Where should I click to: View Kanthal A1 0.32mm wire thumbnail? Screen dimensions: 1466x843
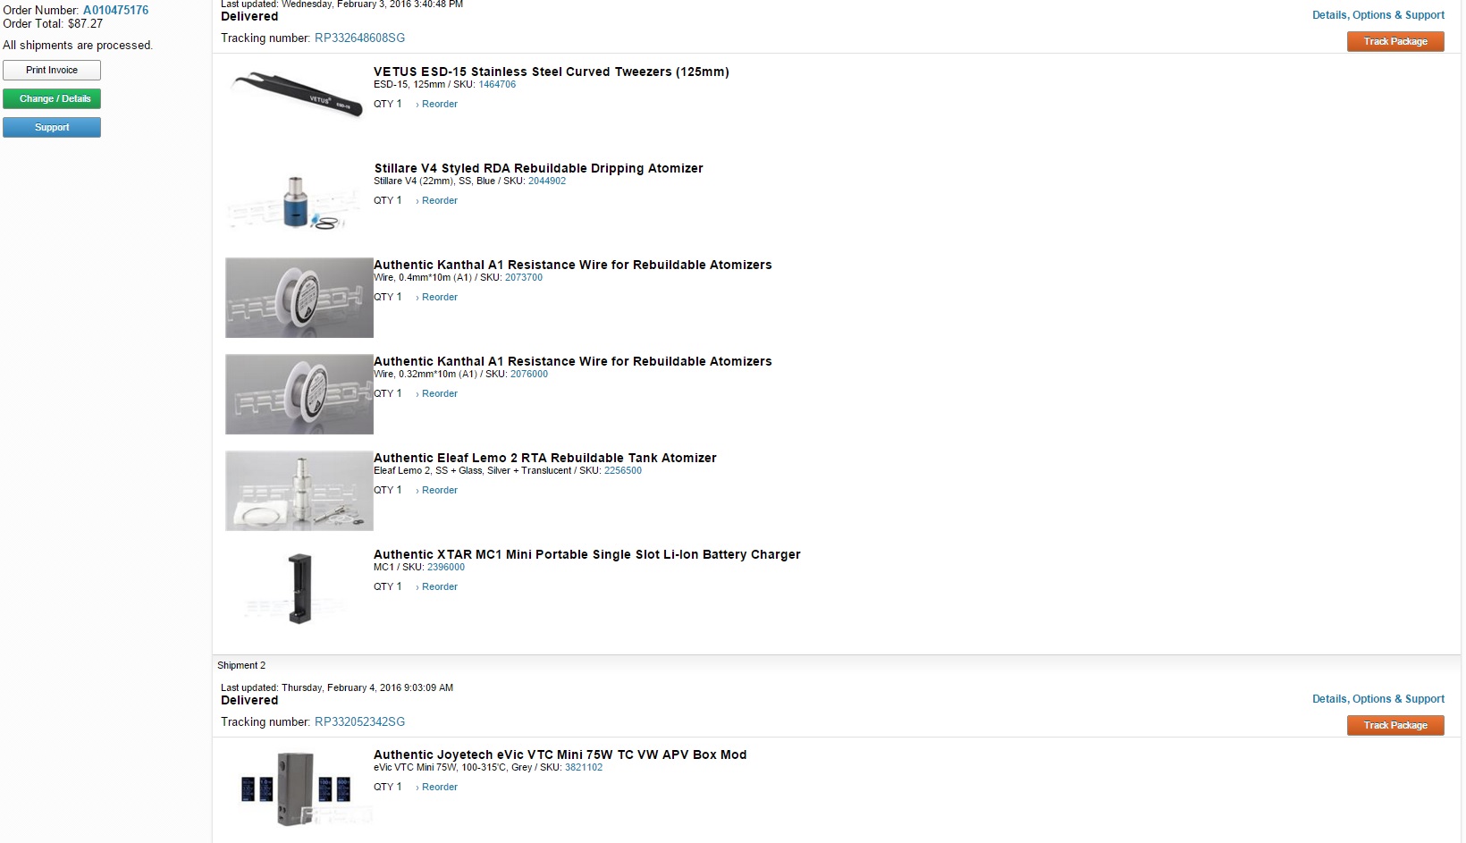[299, 394]
